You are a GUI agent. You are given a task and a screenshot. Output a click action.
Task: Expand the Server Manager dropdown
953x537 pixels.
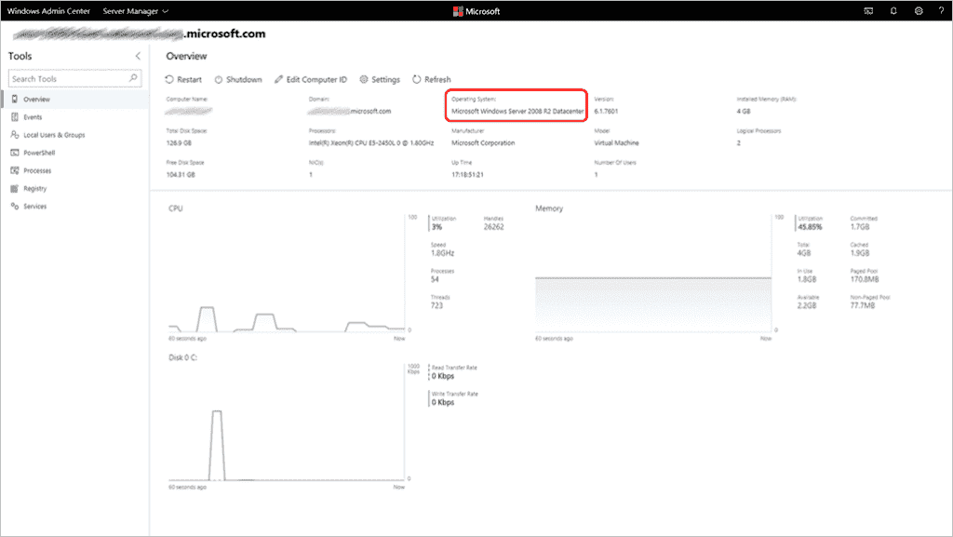tap(136, 11)
